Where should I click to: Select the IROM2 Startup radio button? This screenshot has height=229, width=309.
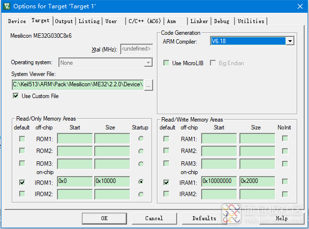(x=141, y=195)
